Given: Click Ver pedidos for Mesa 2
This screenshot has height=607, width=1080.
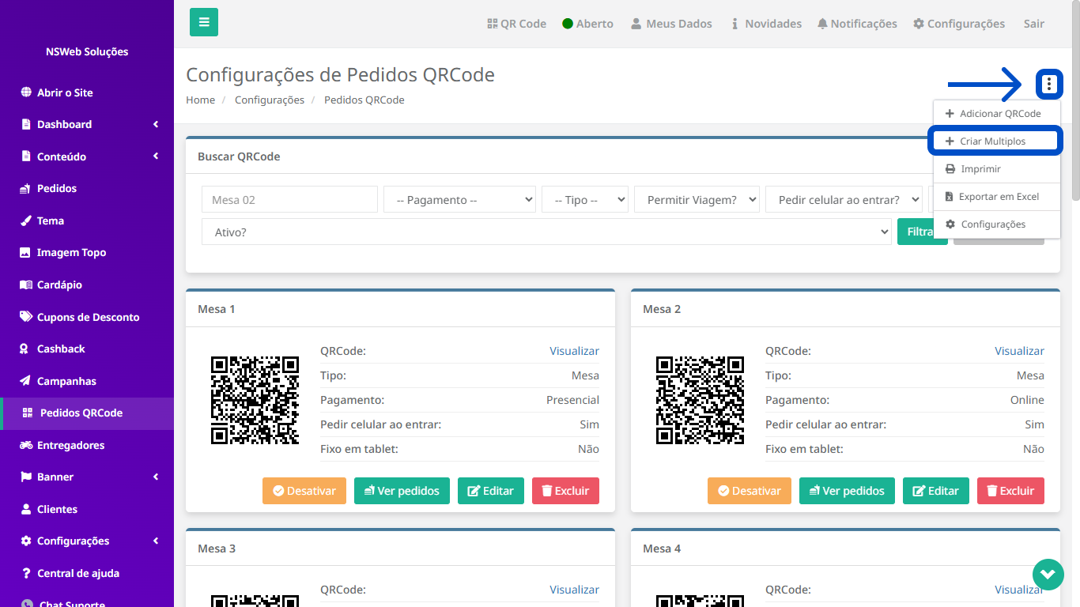Looking at the screenshot, I should (x=847, y=491).
